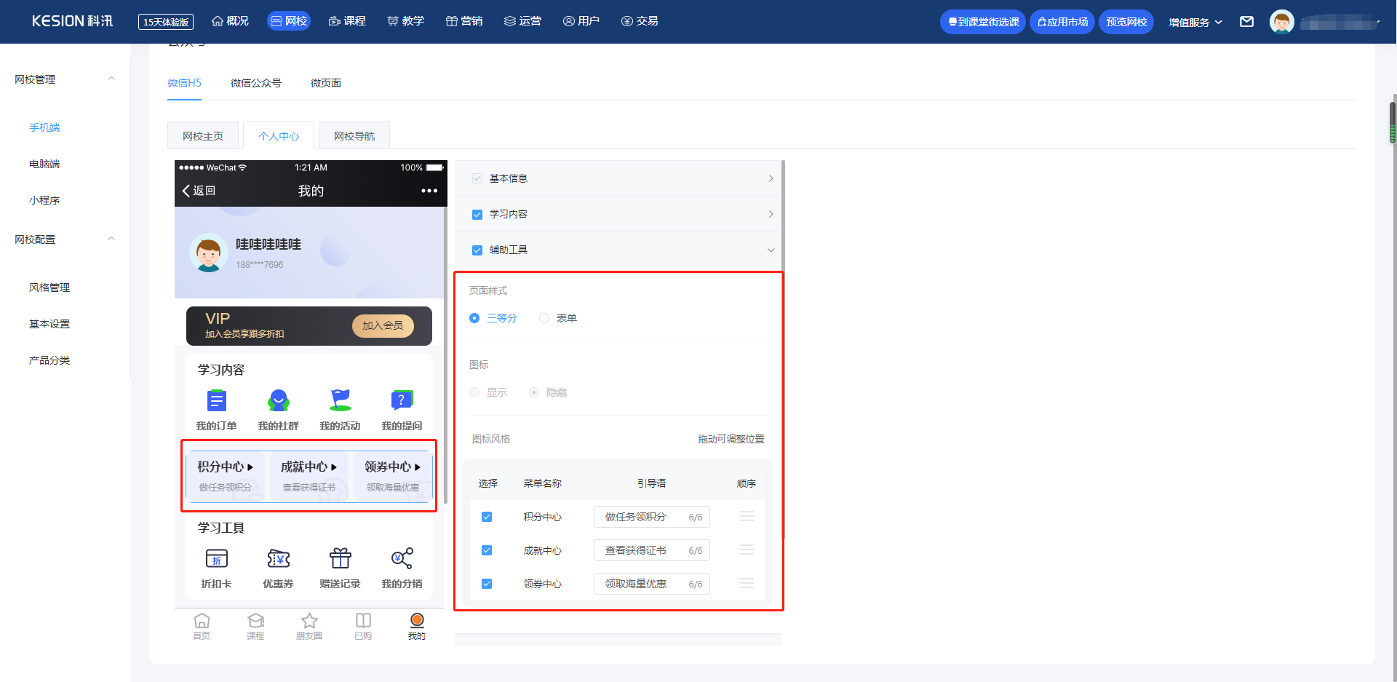Collapse the 辅助工具 section chevron
Image resolution: width=1397 pixels, height=682 pixels.
[x=771, y=250]
